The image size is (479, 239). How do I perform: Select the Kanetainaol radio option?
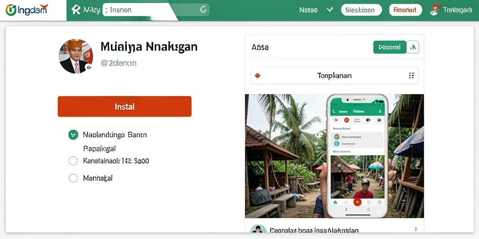pyautogui.click(x=73, y=161)
